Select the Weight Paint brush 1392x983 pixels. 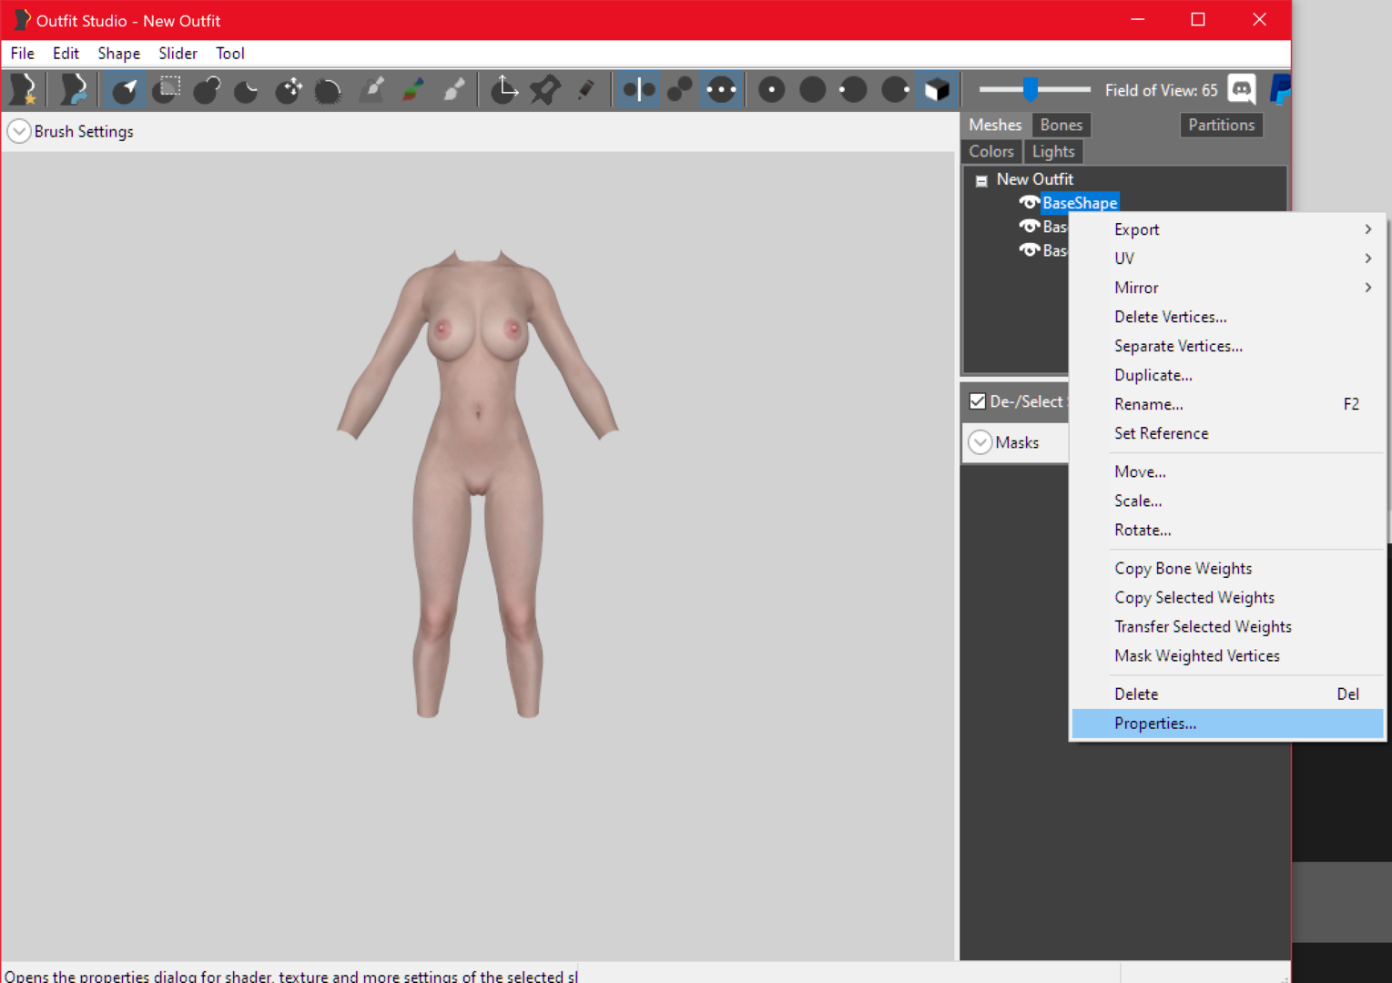coord(371,89)
